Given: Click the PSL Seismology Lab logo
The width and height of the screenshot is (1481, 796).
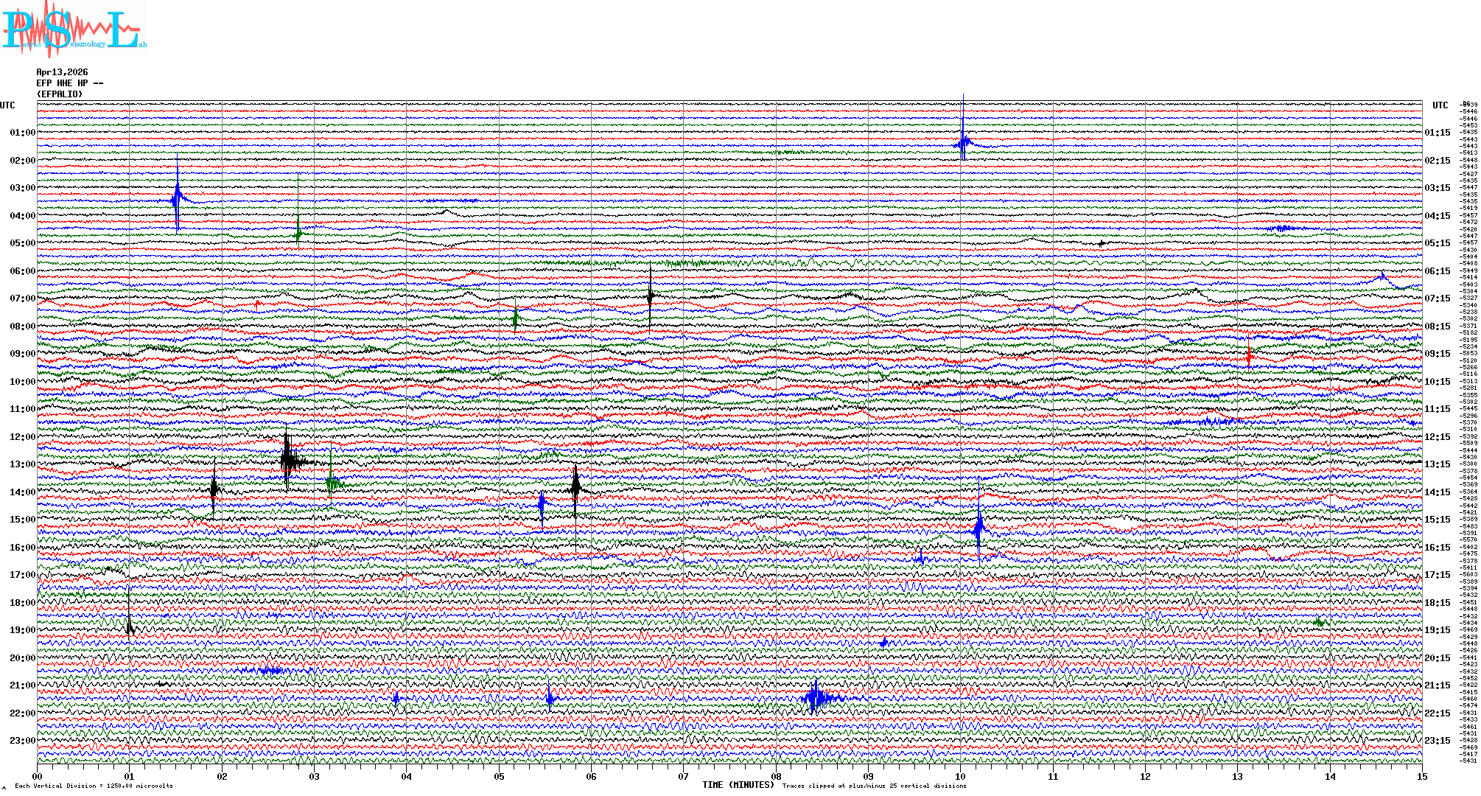Looking at the screenshot, I should click(x=74, y=29).
